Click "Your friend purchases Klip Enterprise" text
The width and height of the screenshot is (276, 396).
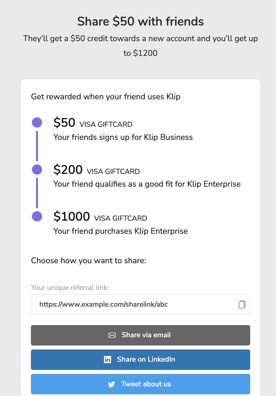pos(120,231)
